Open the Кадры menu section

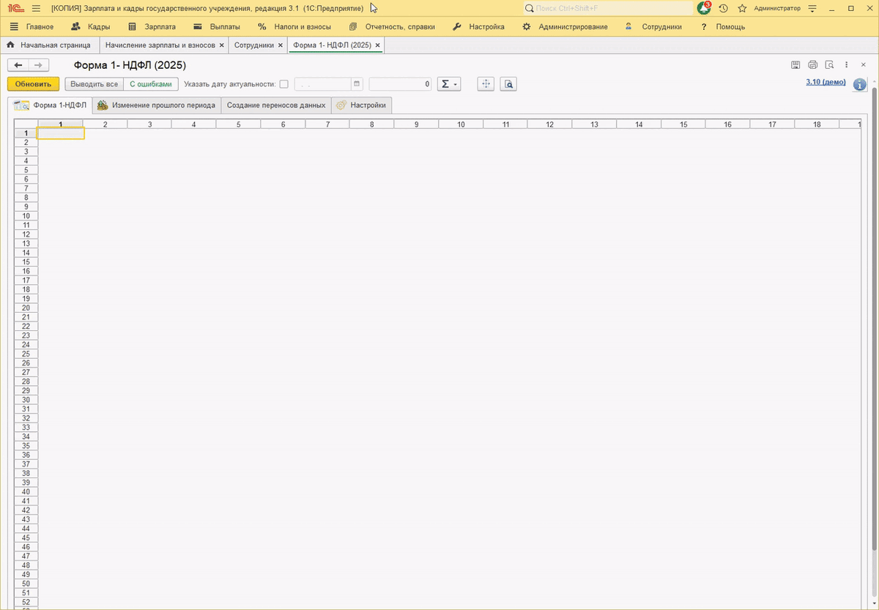coord(91,26)
